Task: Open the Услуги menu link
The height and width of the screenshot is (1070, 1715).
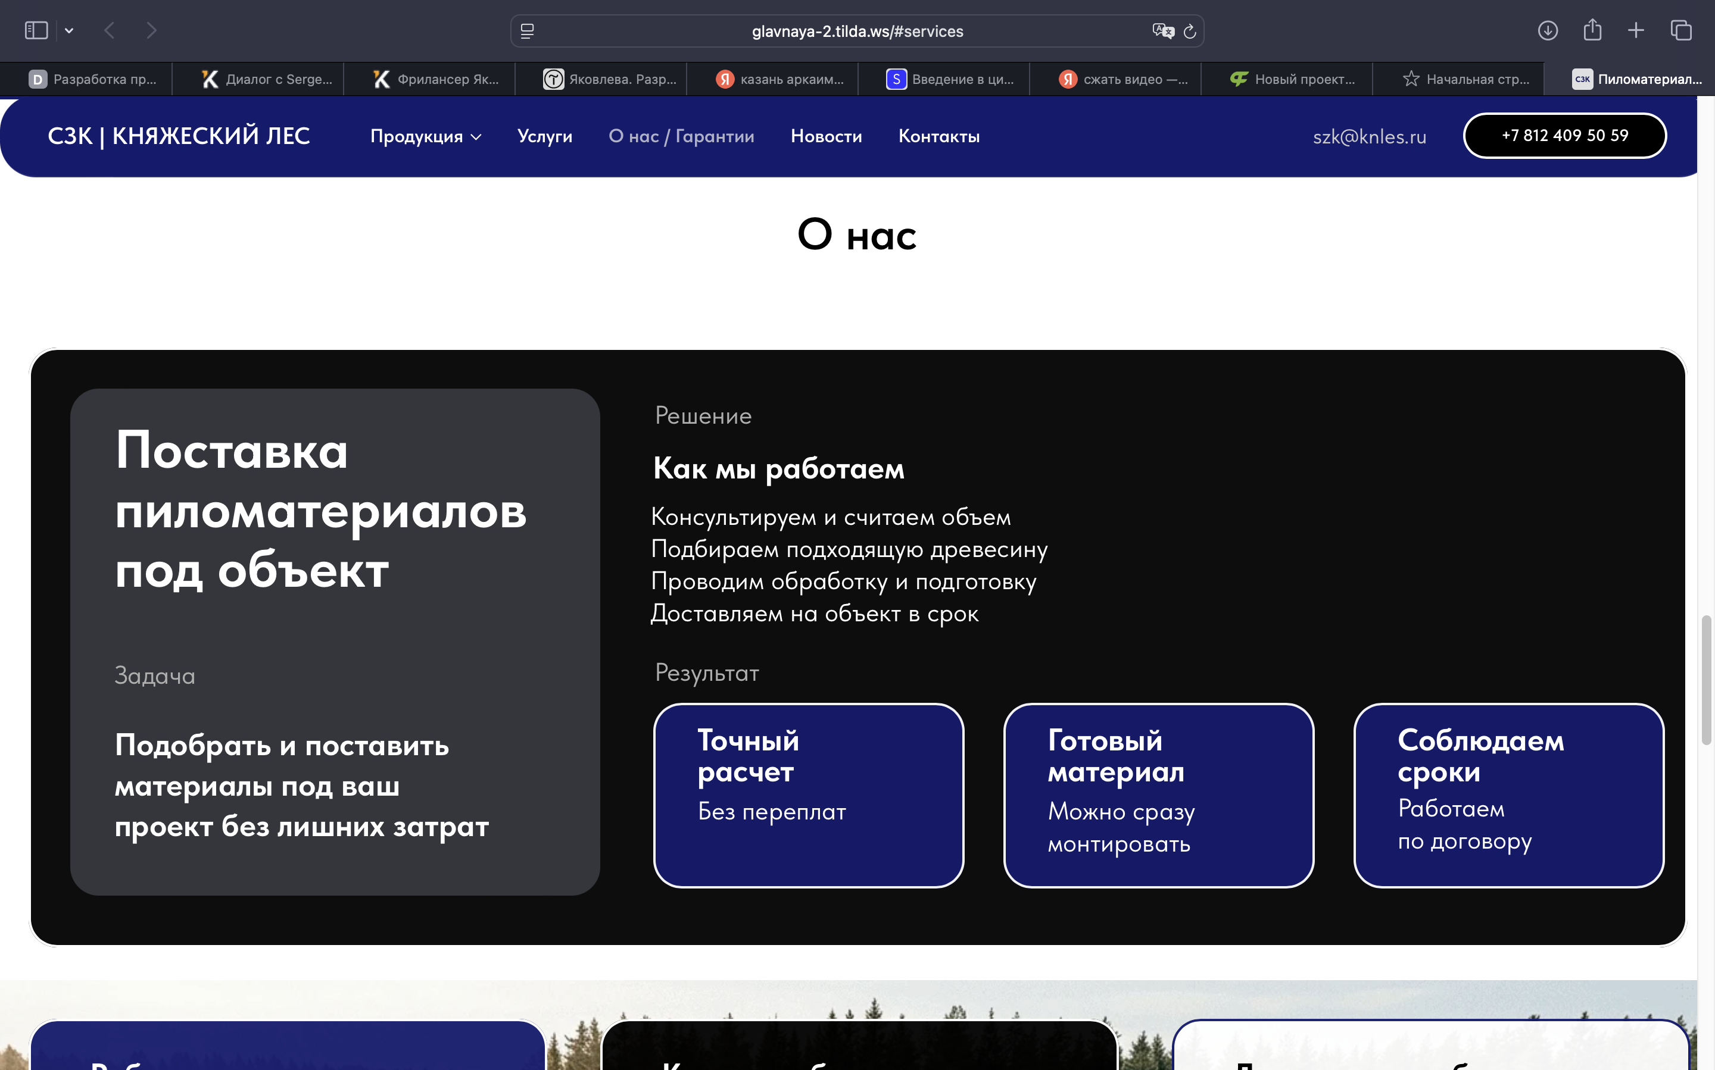Action: coord(544,137)
